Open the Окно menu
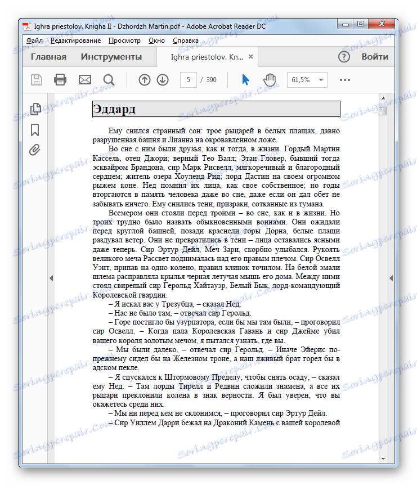 (156, 40)
